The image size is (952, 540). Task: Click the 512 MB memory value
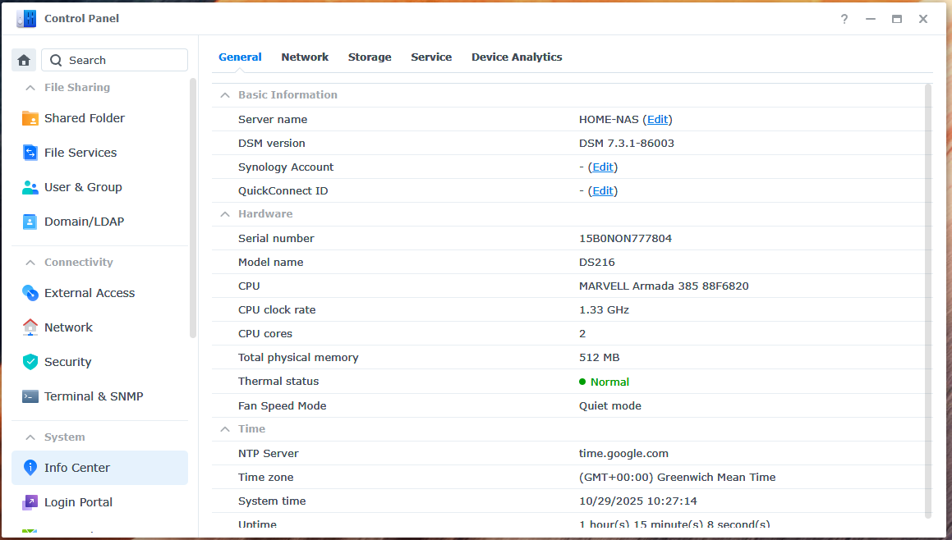(600, 357)
